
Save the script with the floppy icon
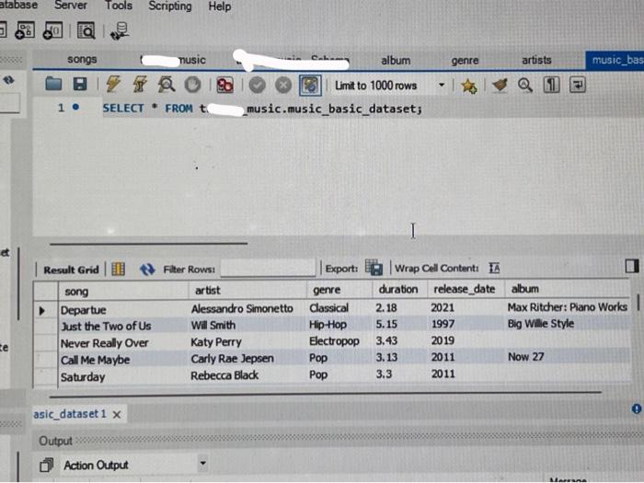click(80, 85)
